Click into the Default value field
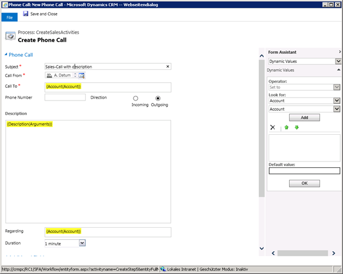 tap(304, 171)
